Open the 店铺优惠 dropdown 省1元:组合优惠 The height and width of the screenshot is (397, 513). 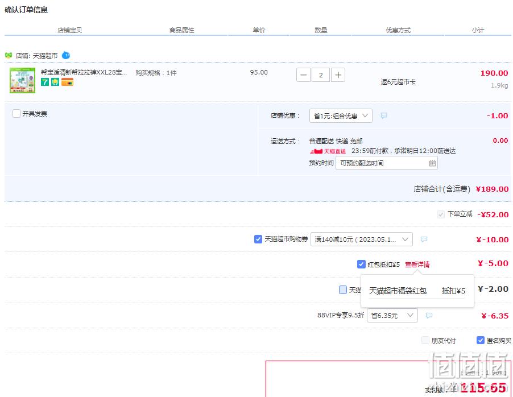pos(341,116)
